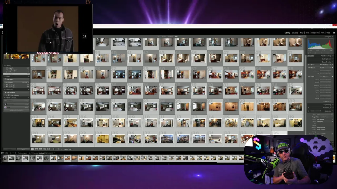
Task: Click the Folders panel plus icon
Action: (28, 76)
